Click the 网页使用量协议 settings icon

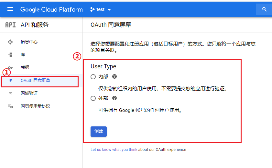(10, 106)
